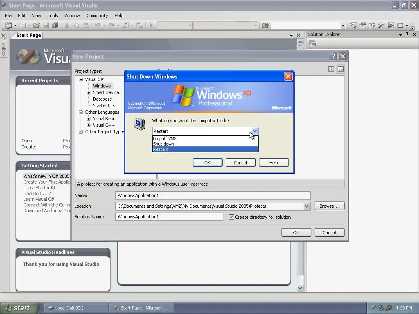The image size is (419, 314).
Task: Click the Navigate Forward toolbar icon
Action: click(x=139, y=25)
